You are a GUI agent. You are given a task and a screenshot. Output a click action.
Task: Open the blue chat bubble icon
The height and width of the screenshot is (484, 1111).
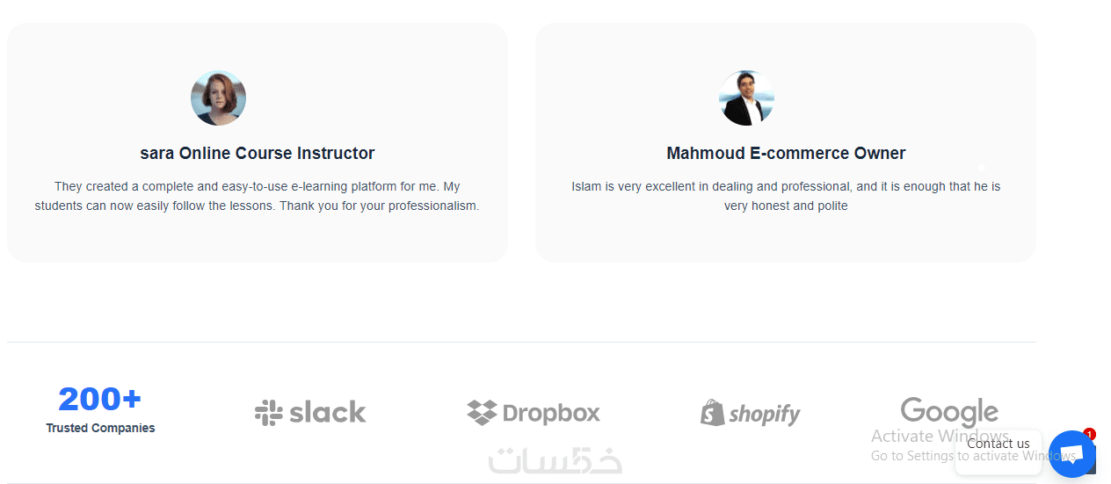1071,454
